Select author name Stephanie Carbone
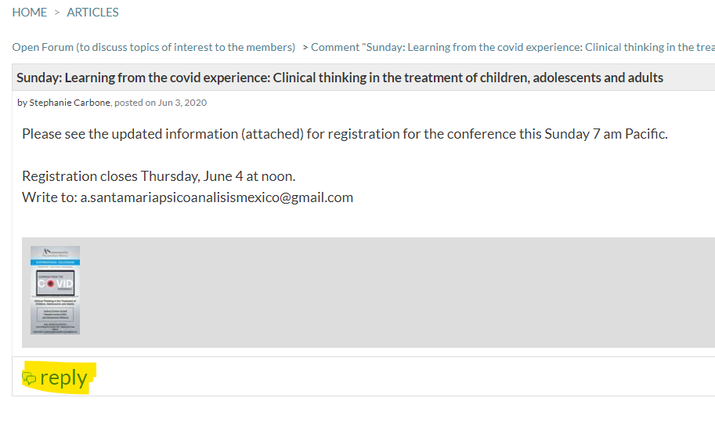 click(70, 103)
